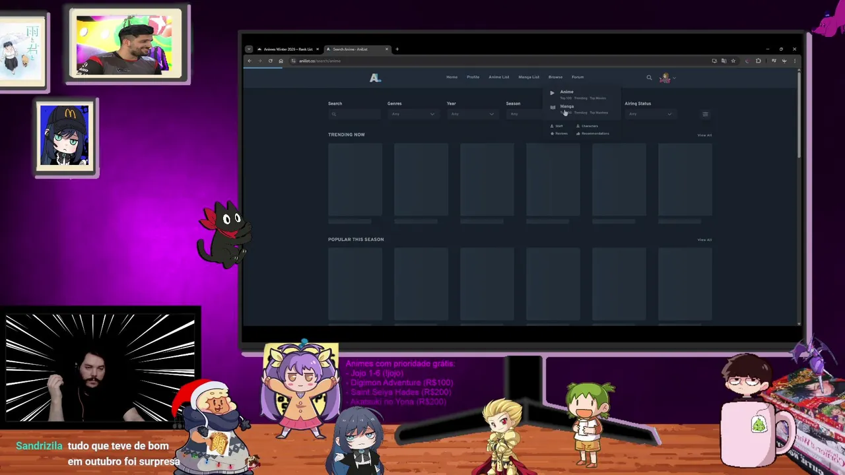This screenshot has height=475, width=845.
Task: Expand the Genres dropdown
Action: (x=413, y=114)
